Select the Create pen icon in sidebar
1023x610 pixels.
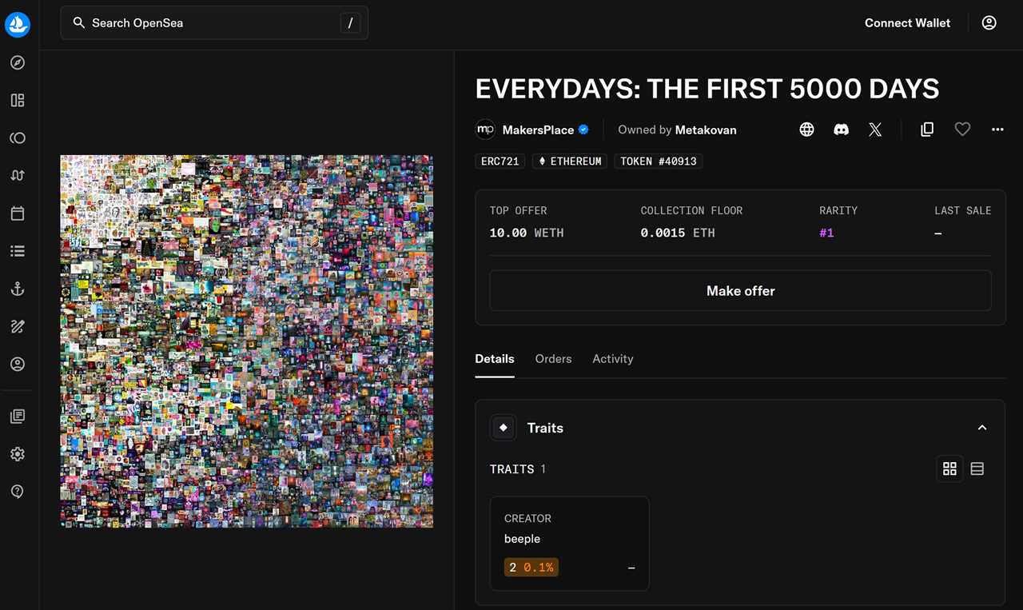click(x=17, y=326)
